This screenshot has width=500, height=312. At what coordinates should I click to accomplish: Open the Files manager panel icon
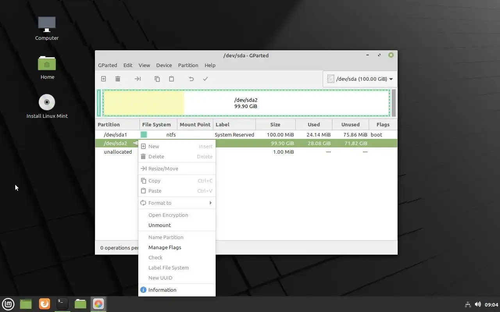(x=80, y=304)
